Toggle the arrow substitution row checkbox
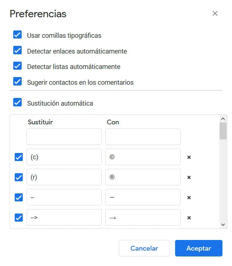This screenshot has width=232, height=266. pyautogui.click(x=19, y=218)
